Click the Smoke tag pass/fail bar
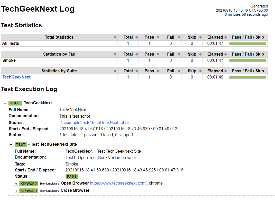Screen dimensions: 275x200 tap(248, 60)
